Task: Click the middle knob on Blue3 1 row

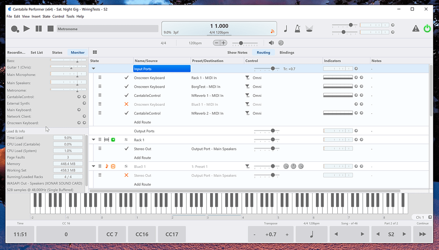Action: (x=293, y=167)
